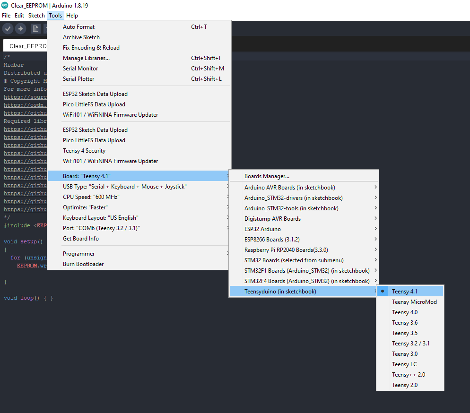The image size is (470, 413).
Task: Click second ESP32 Sketch Data Upload entry
Action: pyautogui.click(x=139, y=130)
